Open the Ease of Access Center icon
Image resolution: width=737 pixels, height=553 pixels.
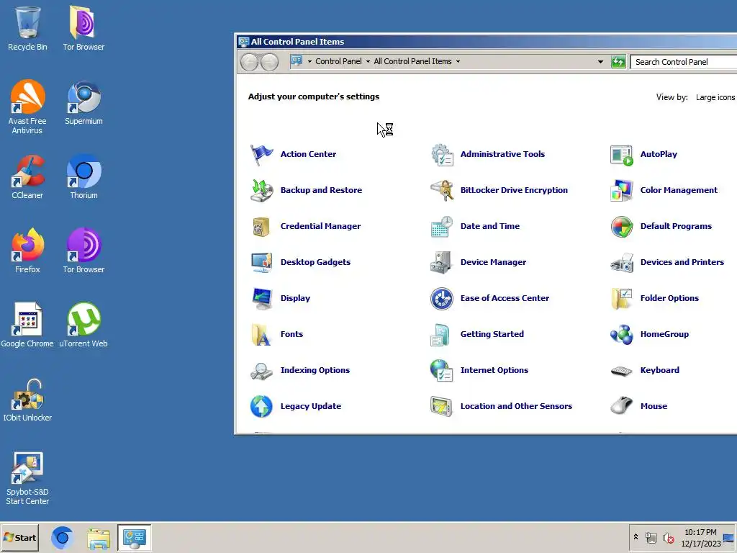pos(442,299)
